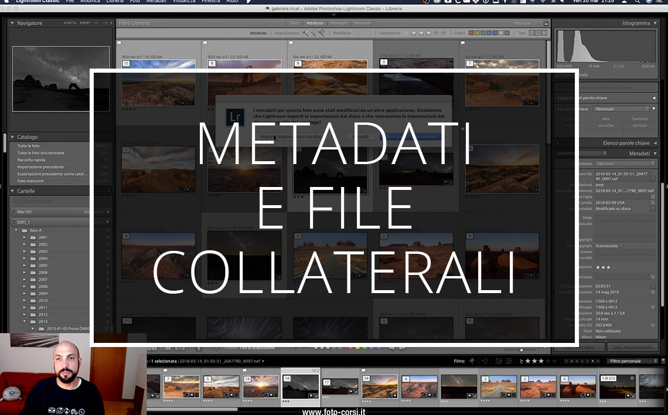The width and height of the screenshot is (668, 415).
Task: Toggle the flagged filter in filmstrip bar
Action: coord(471,361)
